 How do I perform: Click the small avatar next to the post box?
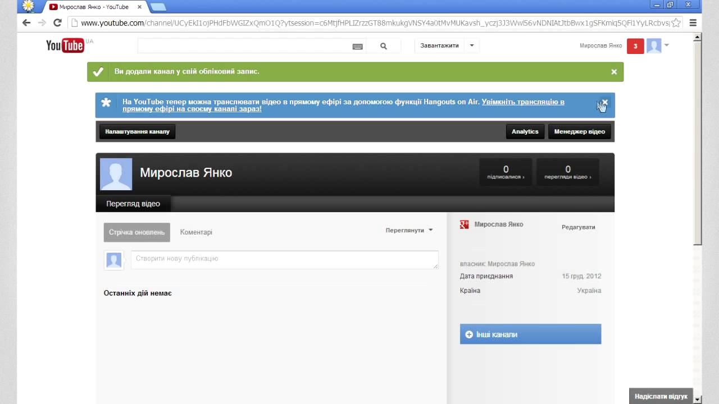tap(114, 260)
